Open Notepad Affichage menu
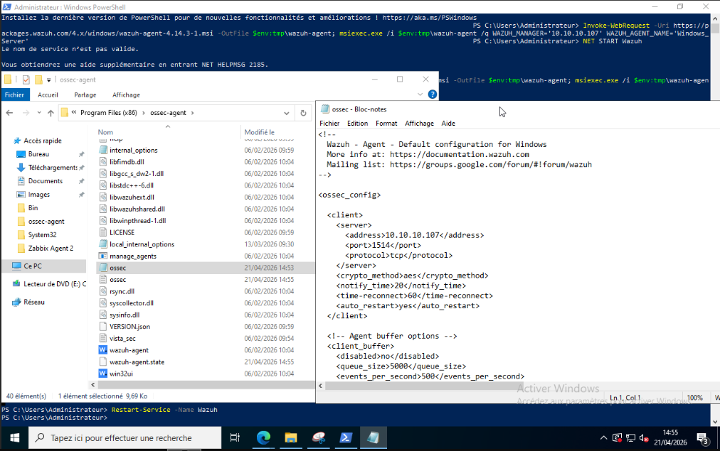Screen dimensions: 720x451 click(x=419, y=124)
